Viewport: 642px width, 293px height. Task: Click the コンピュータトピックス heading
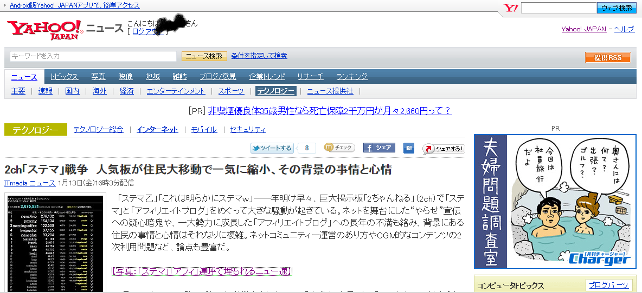(511, 285)
